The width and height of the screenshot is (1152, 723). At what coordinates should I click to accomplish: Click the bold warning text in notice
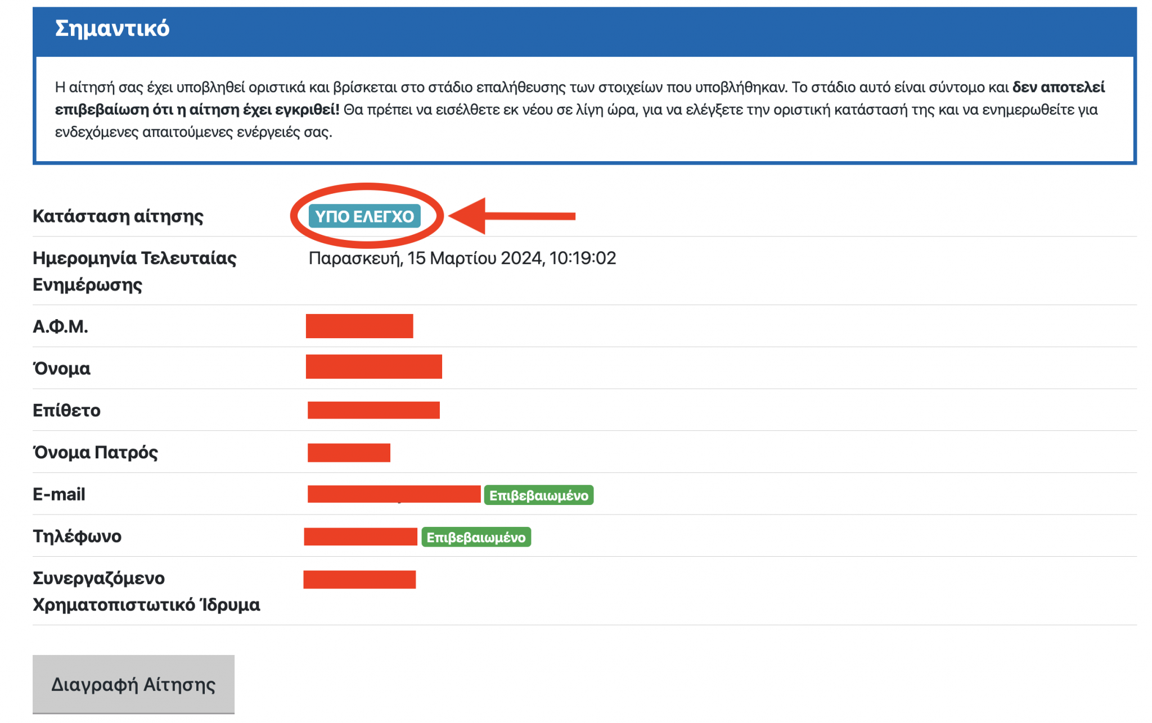(197, 110)
